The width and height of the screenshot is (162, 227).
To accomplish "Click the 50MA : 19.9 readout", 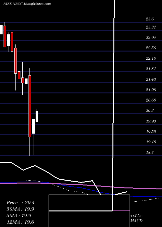I will pos(20,209).
